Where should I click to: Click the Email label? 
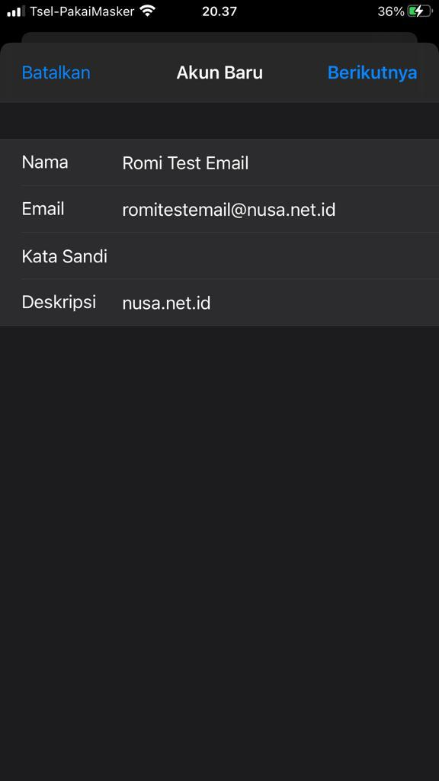43,209
